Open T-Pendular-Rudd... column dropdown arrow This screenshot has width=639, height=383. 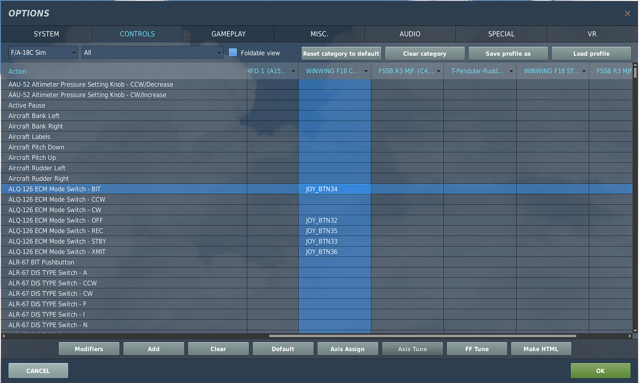point(511,71)
